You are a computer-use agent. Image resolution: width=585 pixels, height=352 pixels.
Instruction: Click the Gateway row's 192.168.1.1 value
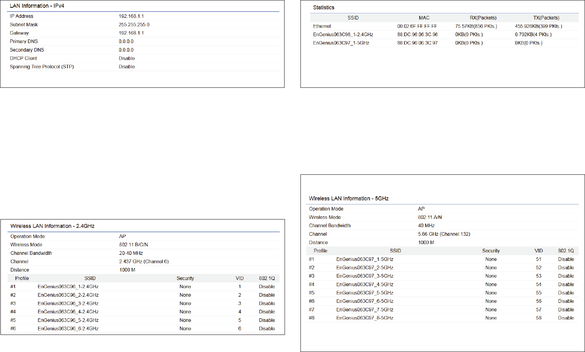pos(131,33)
